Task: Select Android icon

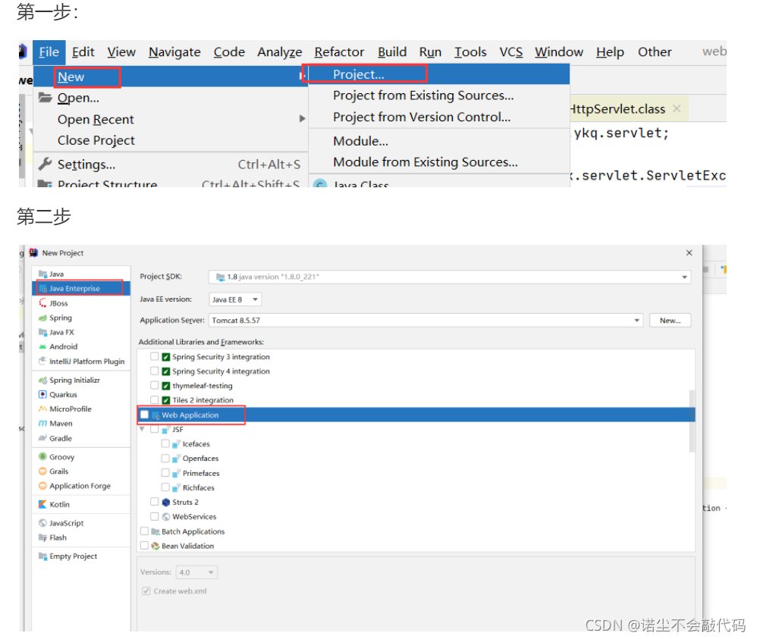Action: (43, 346)
